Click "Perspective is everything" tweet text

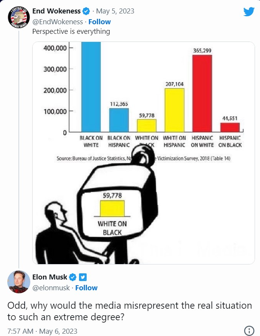tap(71, 32)
